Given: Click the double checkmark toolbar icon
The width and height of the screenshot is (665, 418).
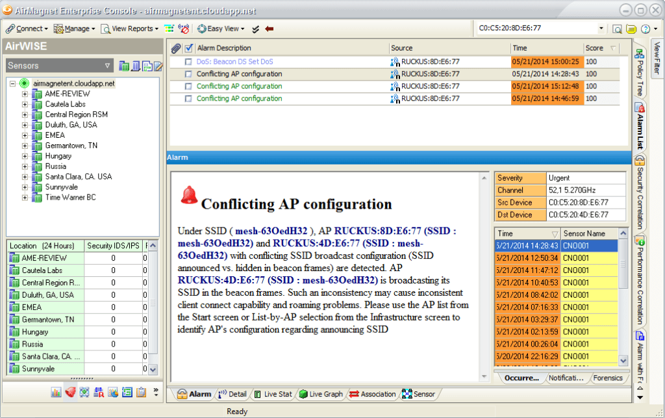Looking at the screenshot, I should click(x=255, y=29).
